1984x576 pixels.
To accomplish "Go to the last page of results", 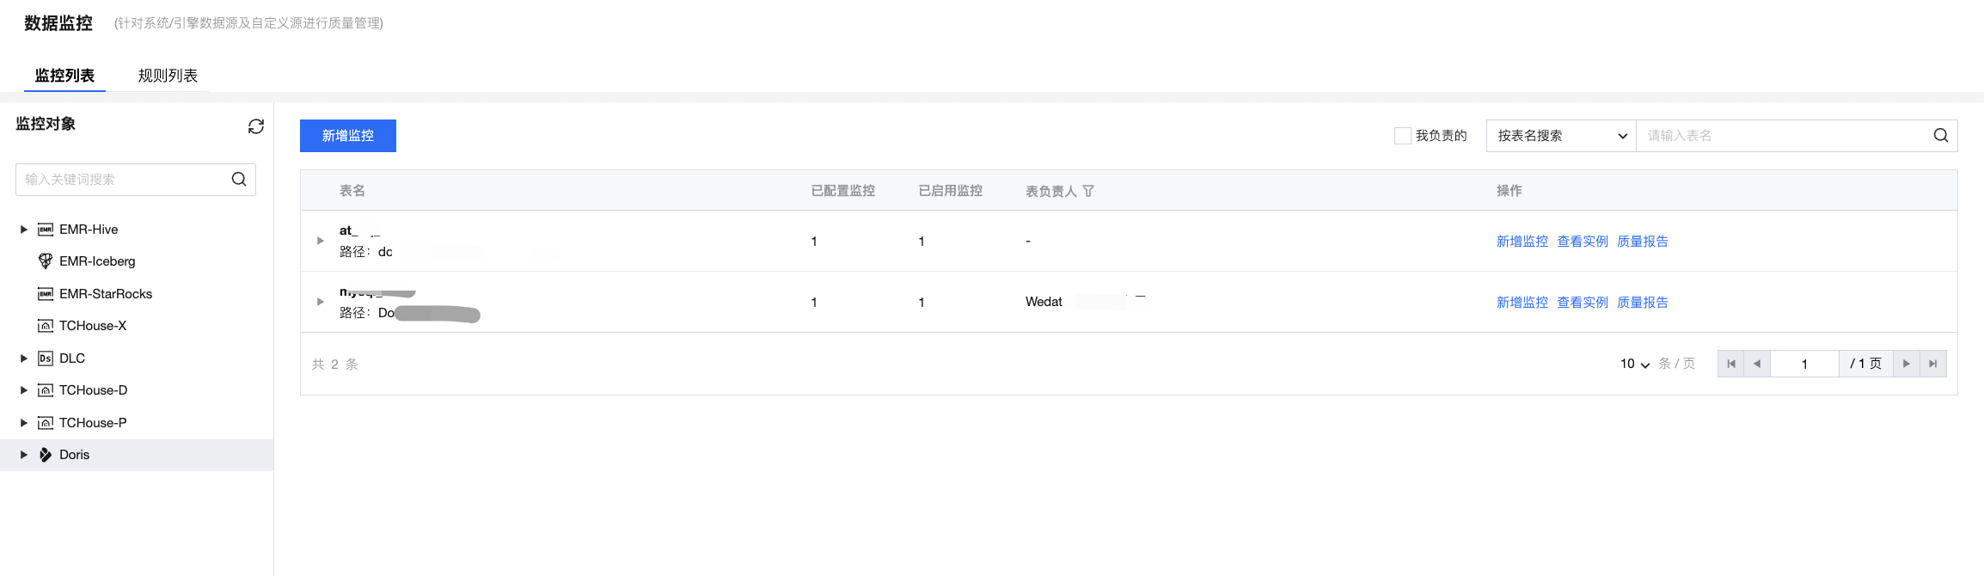I will coord(1932,364).
